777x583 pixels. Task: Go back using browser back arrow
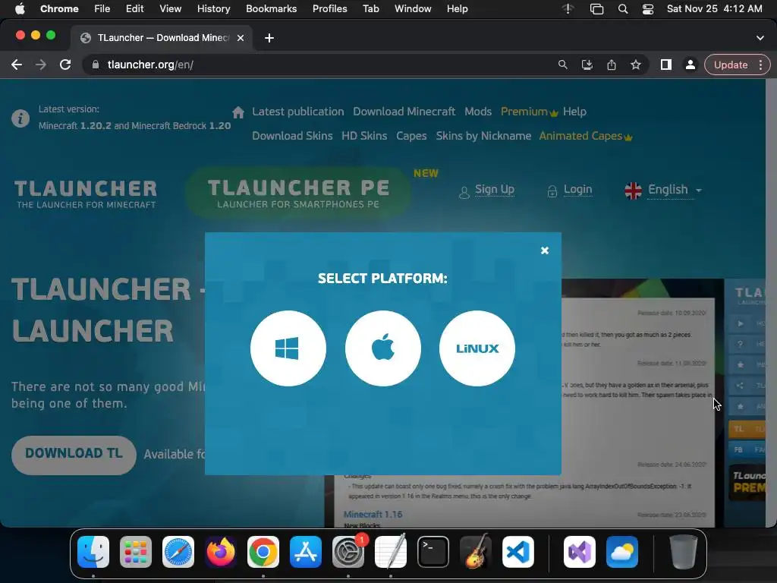17,65
